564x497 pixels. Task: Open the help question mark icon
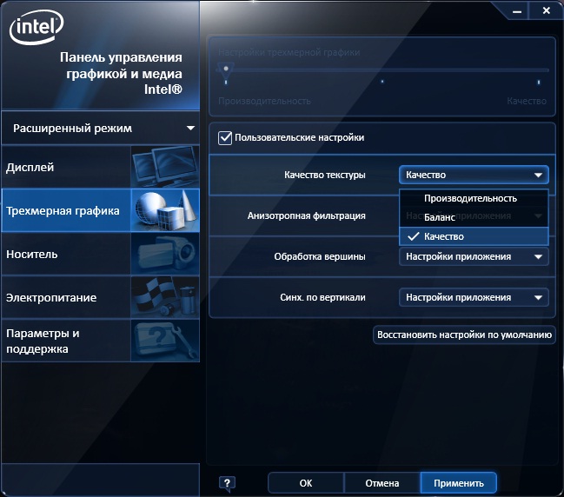click(x=227, y=483)
